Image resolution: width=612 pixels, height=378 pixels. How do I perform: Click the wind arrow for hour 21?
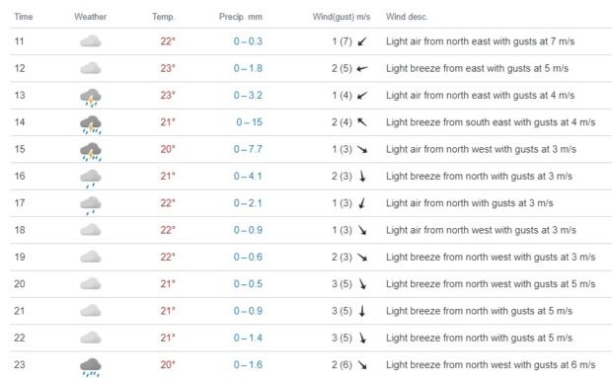tap(362, 311)
